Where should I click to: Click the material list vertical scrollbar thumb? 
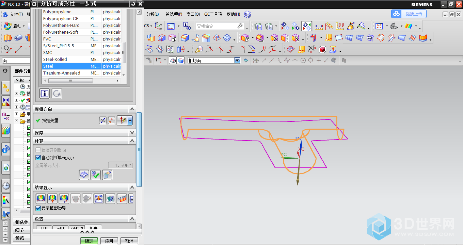(124, 52)
